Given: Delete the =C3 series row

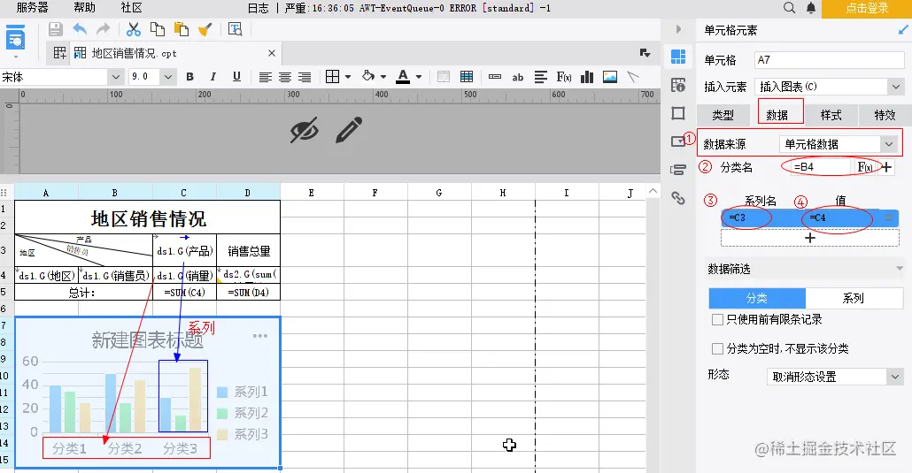Looking at the screenshot, I should (x=889, y=217).
